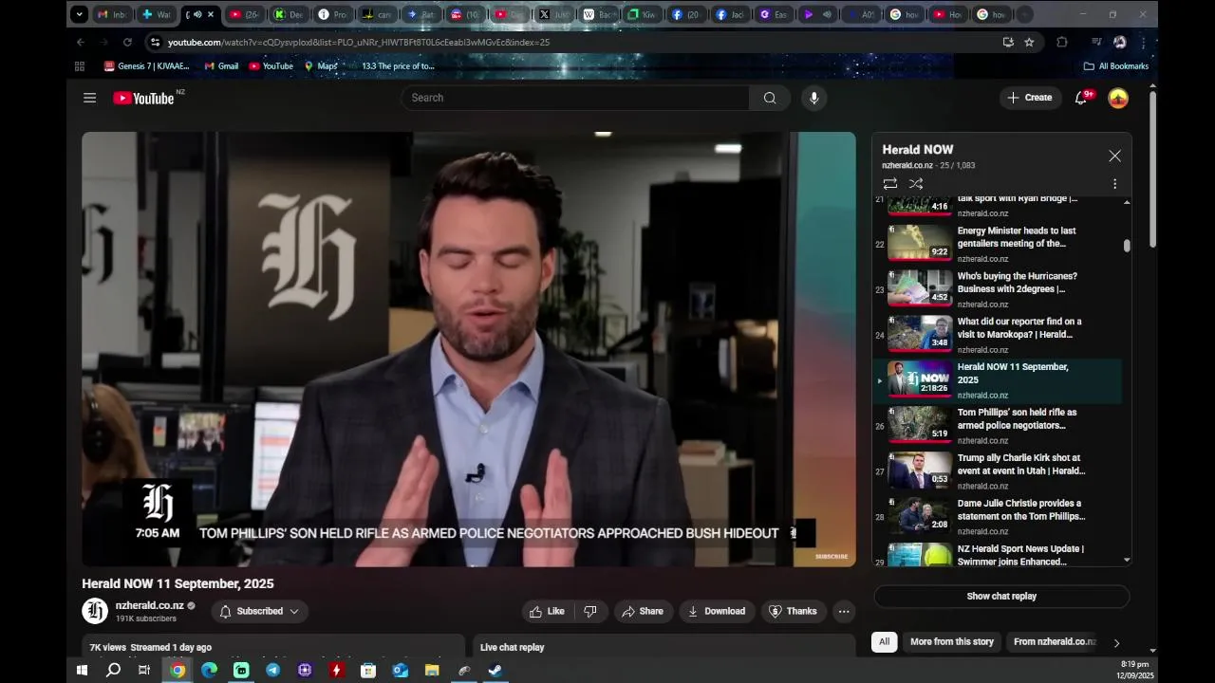Click playlist scroll up arrow
The image size is (1215, 683).
pyautogui.click(x=1127, y=202)
